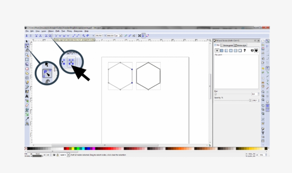The width and height of the screenshot is (292, 173).
Task: Close the Fill and Stroke panel
Action: [258, 41]
